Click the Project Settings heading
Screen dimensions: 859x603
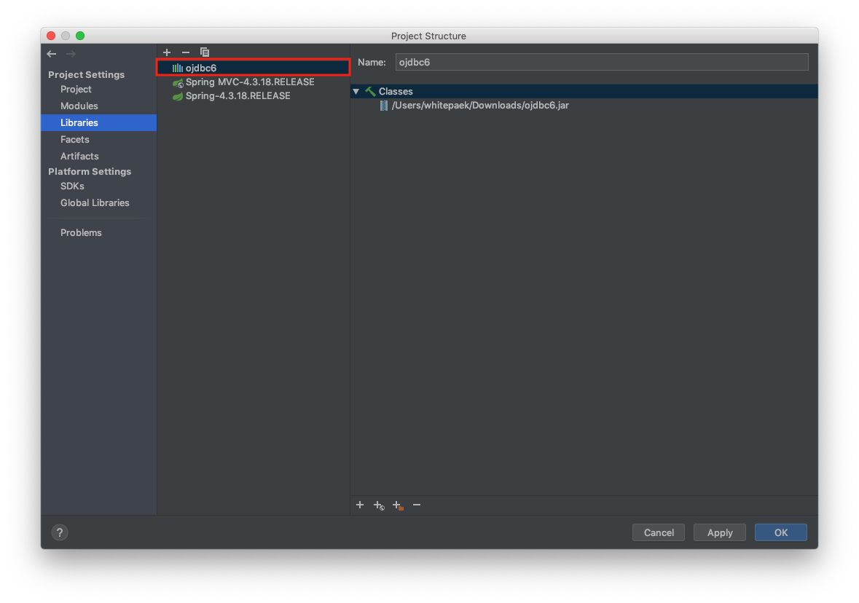point(87,74)
